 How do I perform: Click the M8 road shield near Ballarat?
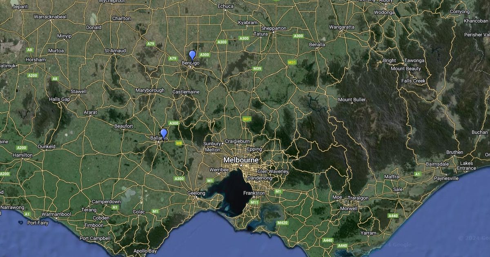pyautogui.click(x=179, y=143)
